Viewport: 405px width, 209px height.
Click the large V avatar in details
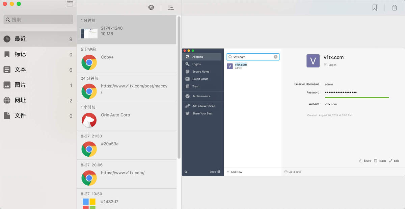pyautogui.click(x=313, y=61)
